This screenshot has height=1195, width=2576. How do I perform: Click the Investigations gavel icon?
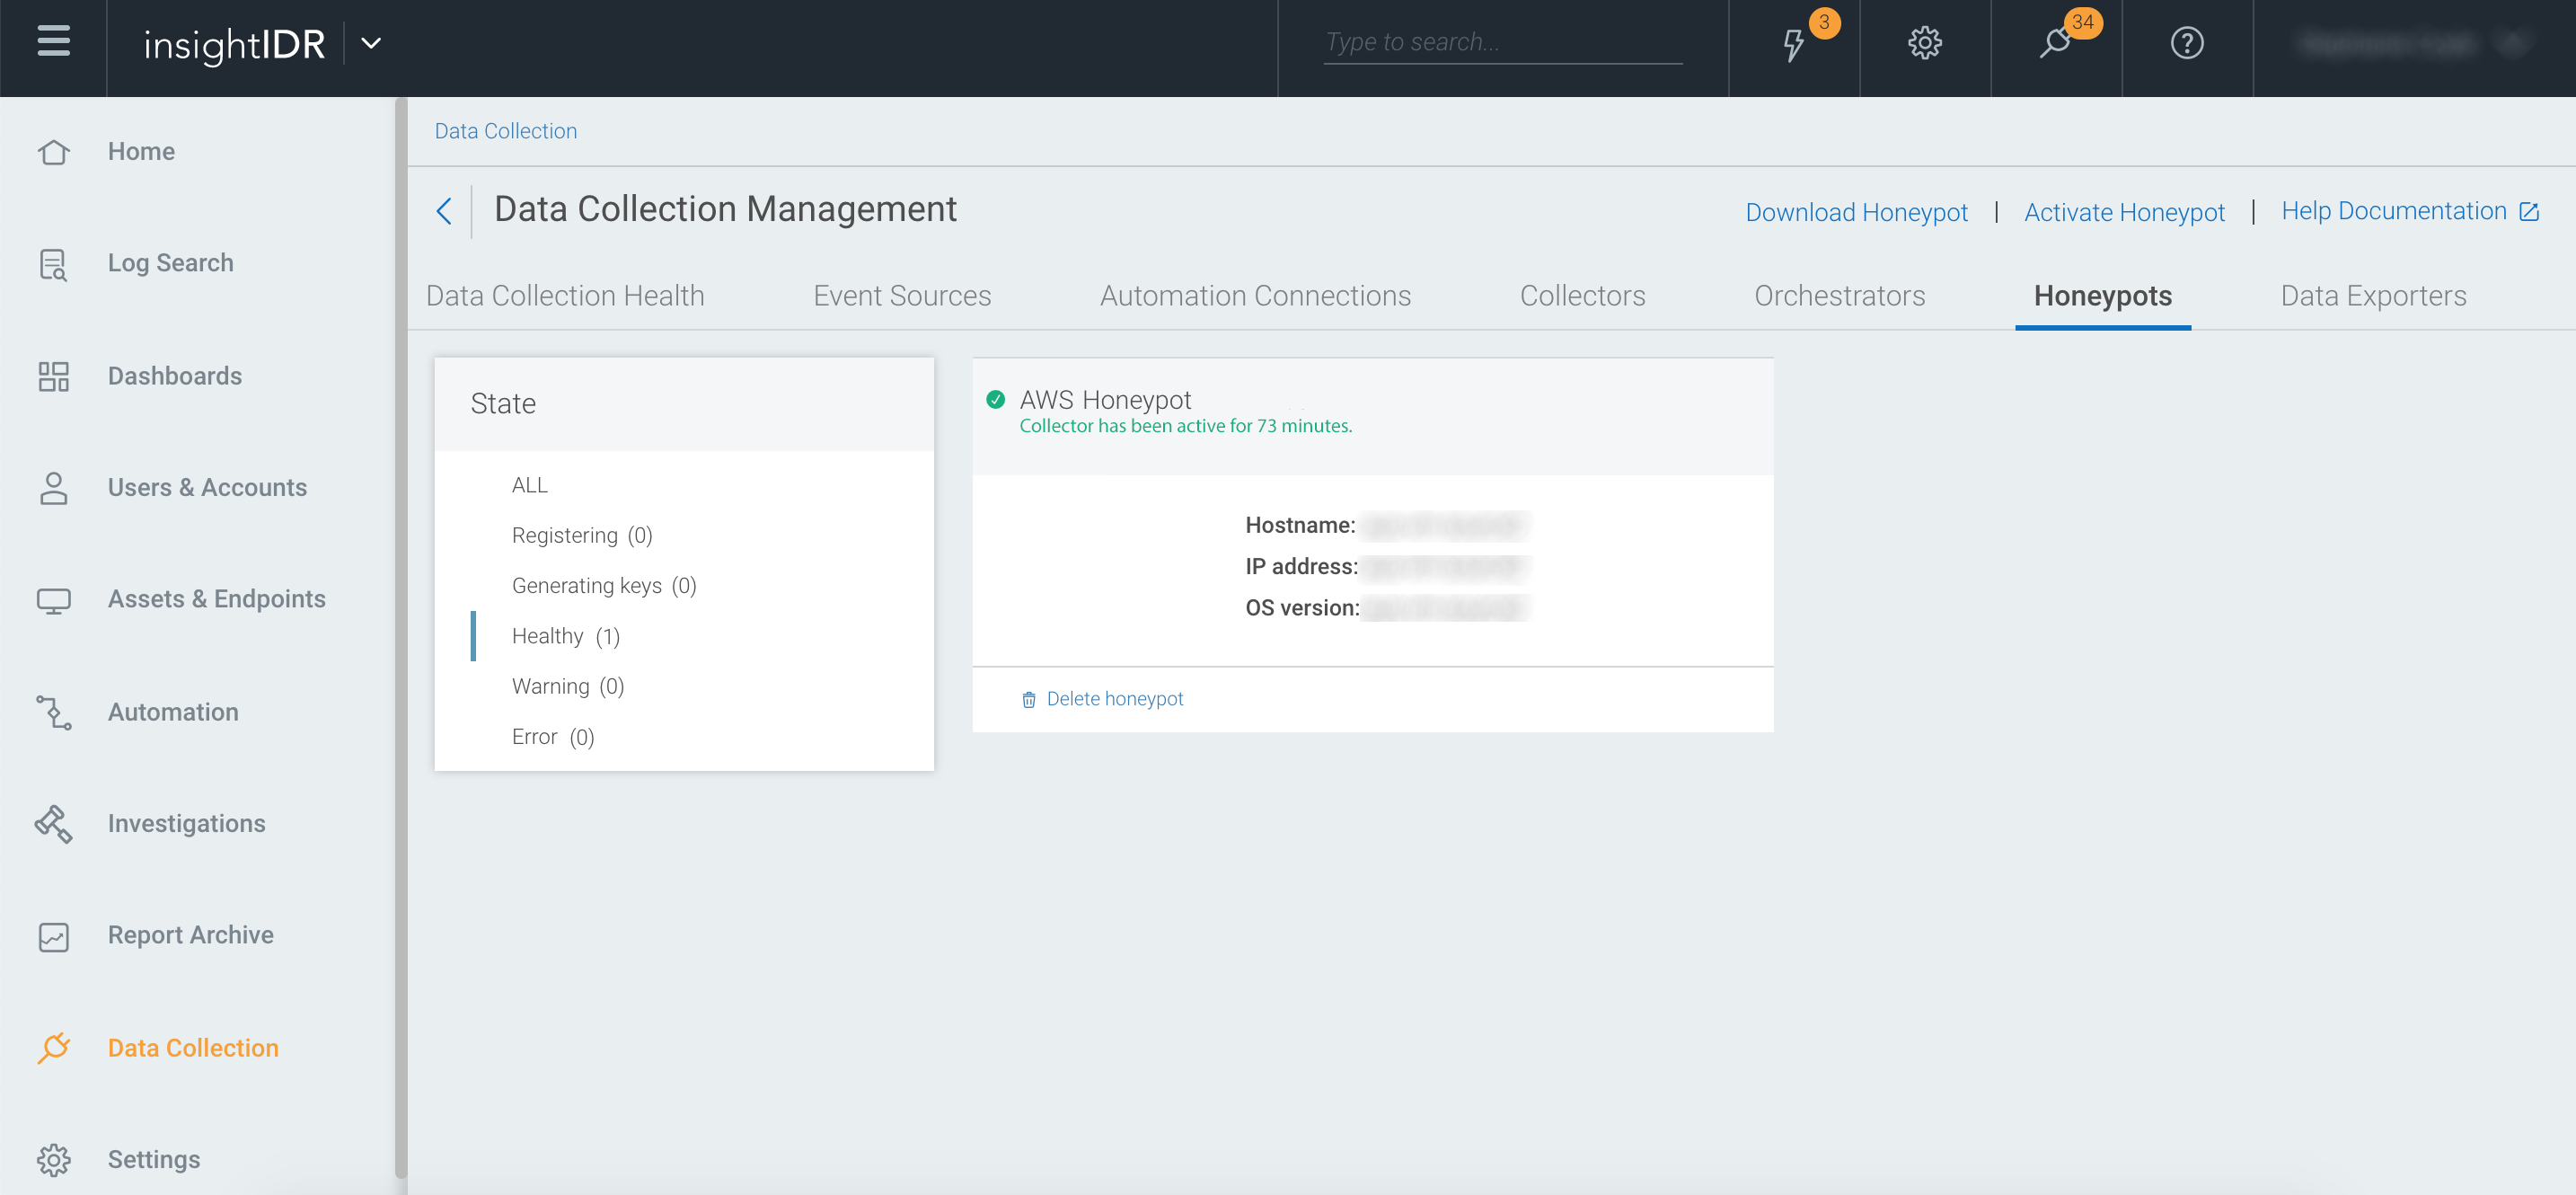(x=53, y=824)
